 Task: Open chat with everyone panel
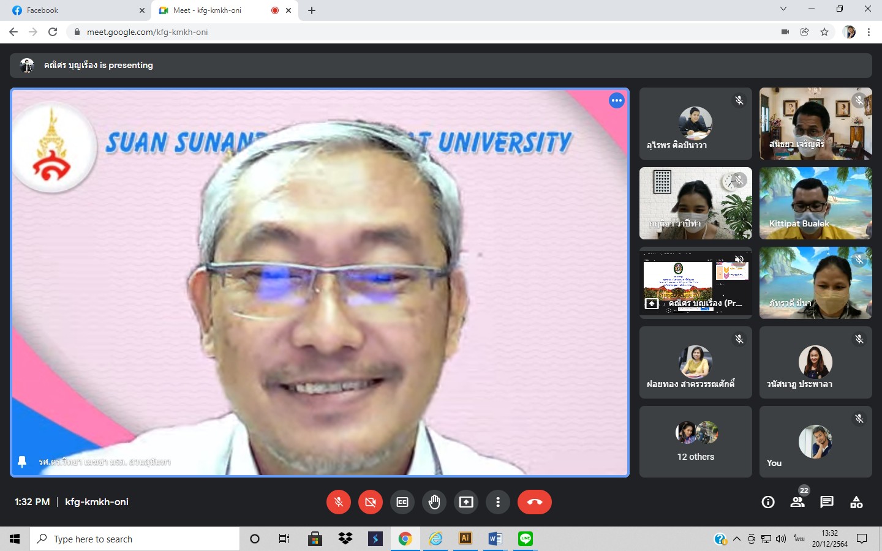(x=827, y=502)
